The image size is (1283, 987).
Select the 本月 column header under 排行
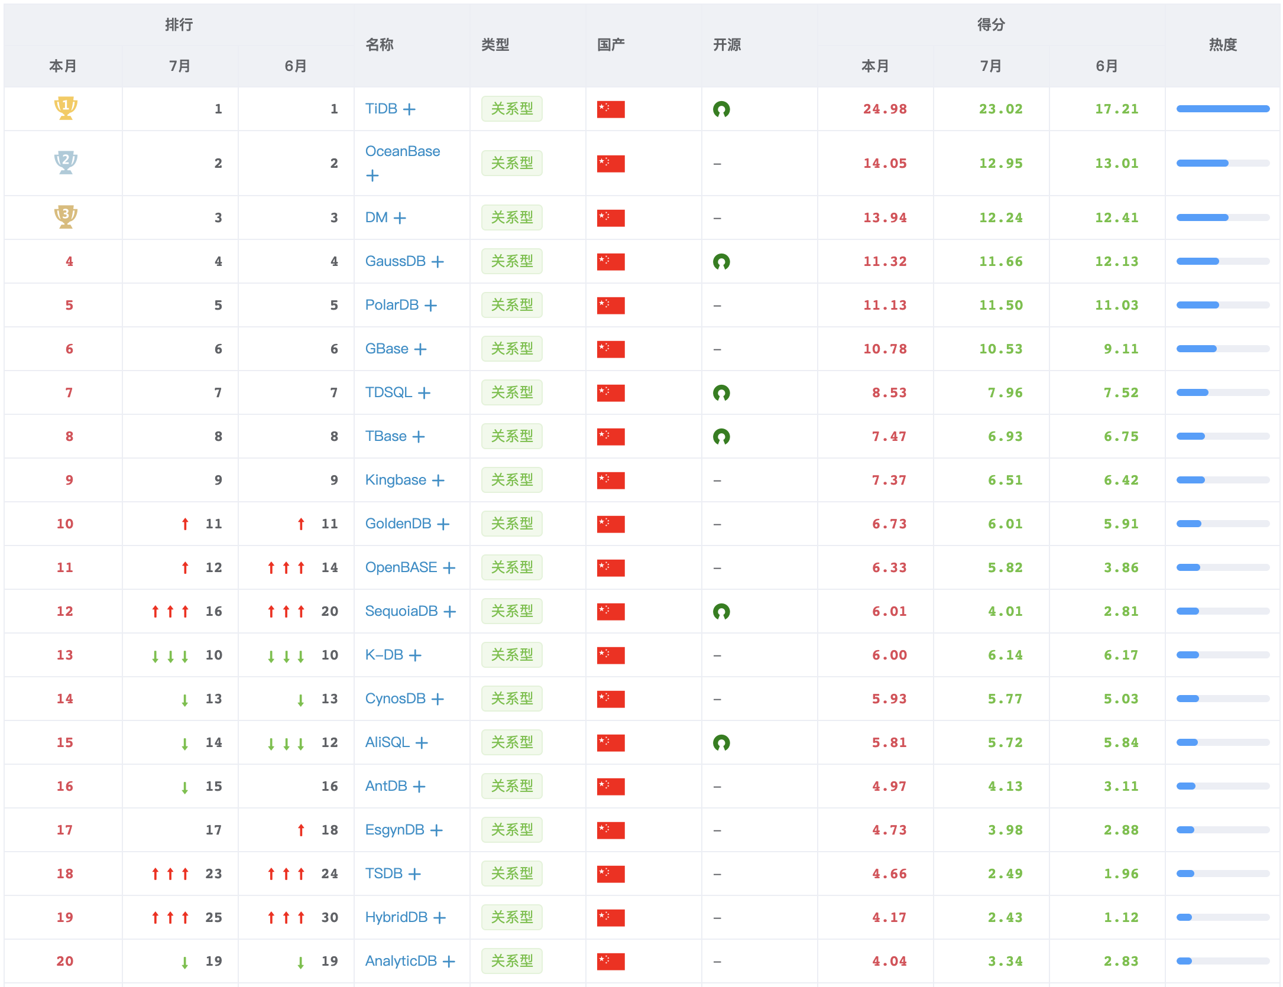[x=62, y=66]
